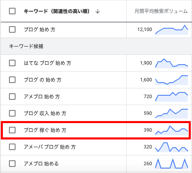Tick the checkbox for ブログ の 始め 方
Screen dimensions: 192x173
coord(12,80)
